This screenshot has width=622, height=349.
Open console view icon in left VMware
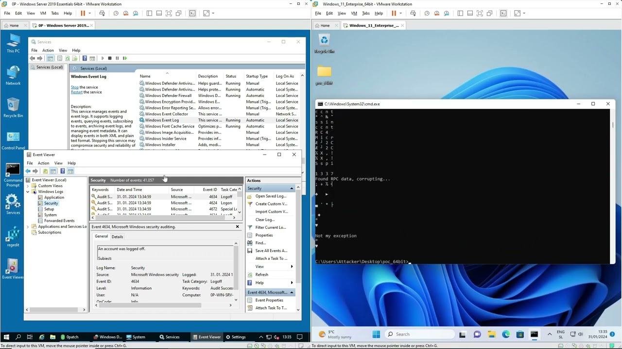[192, 13]
